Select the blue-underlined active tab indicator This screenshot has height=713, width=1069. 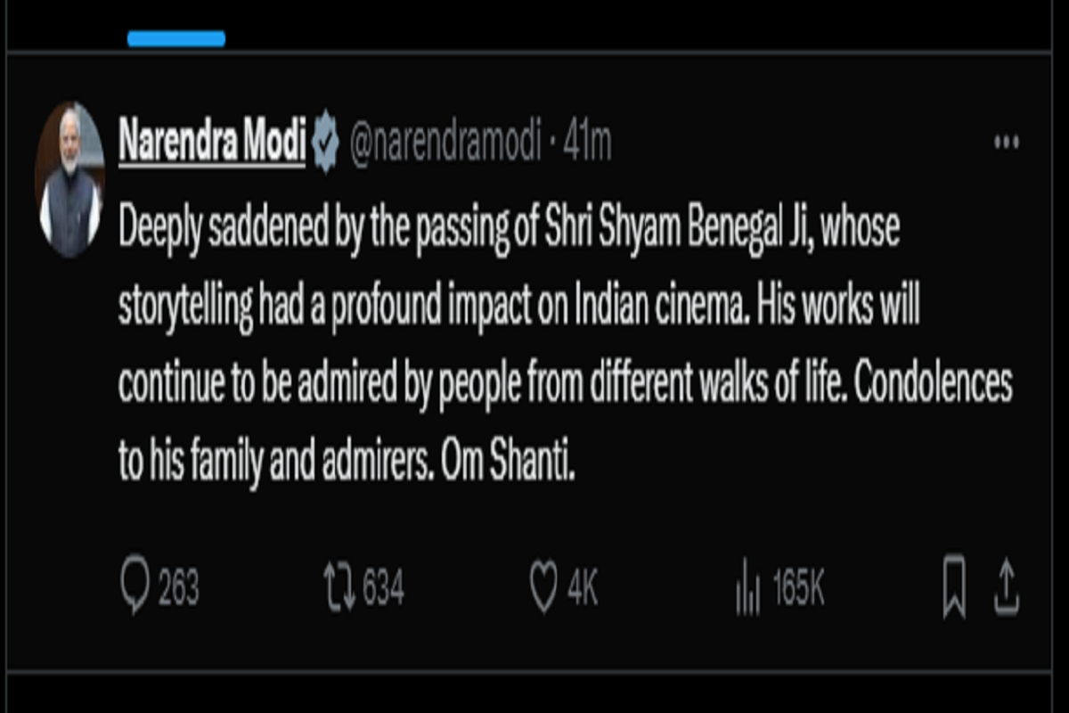click(x=176, y=39)
